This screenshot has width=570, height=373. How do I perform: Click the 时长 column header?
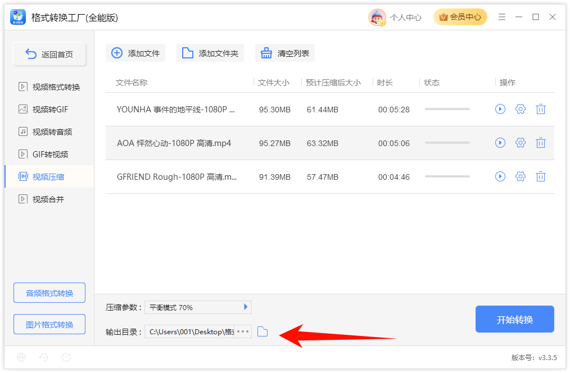click(x=385, y=83)
